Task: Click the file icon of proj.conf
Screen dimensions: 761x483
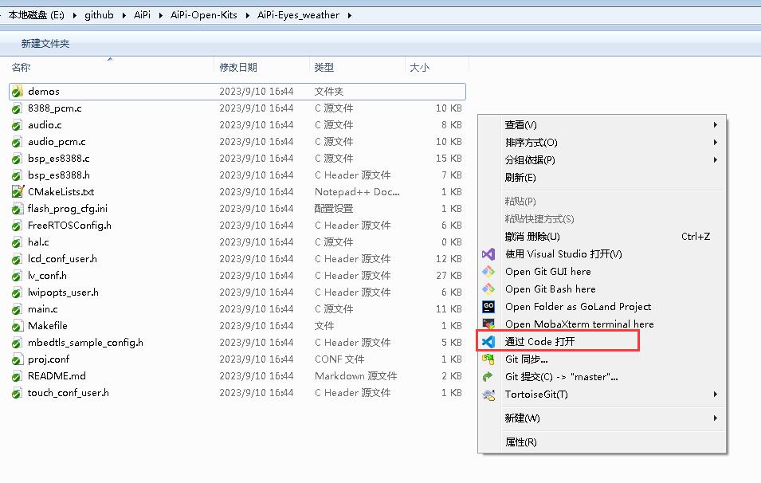Action: pyautogui.click(x=18, y=359)
